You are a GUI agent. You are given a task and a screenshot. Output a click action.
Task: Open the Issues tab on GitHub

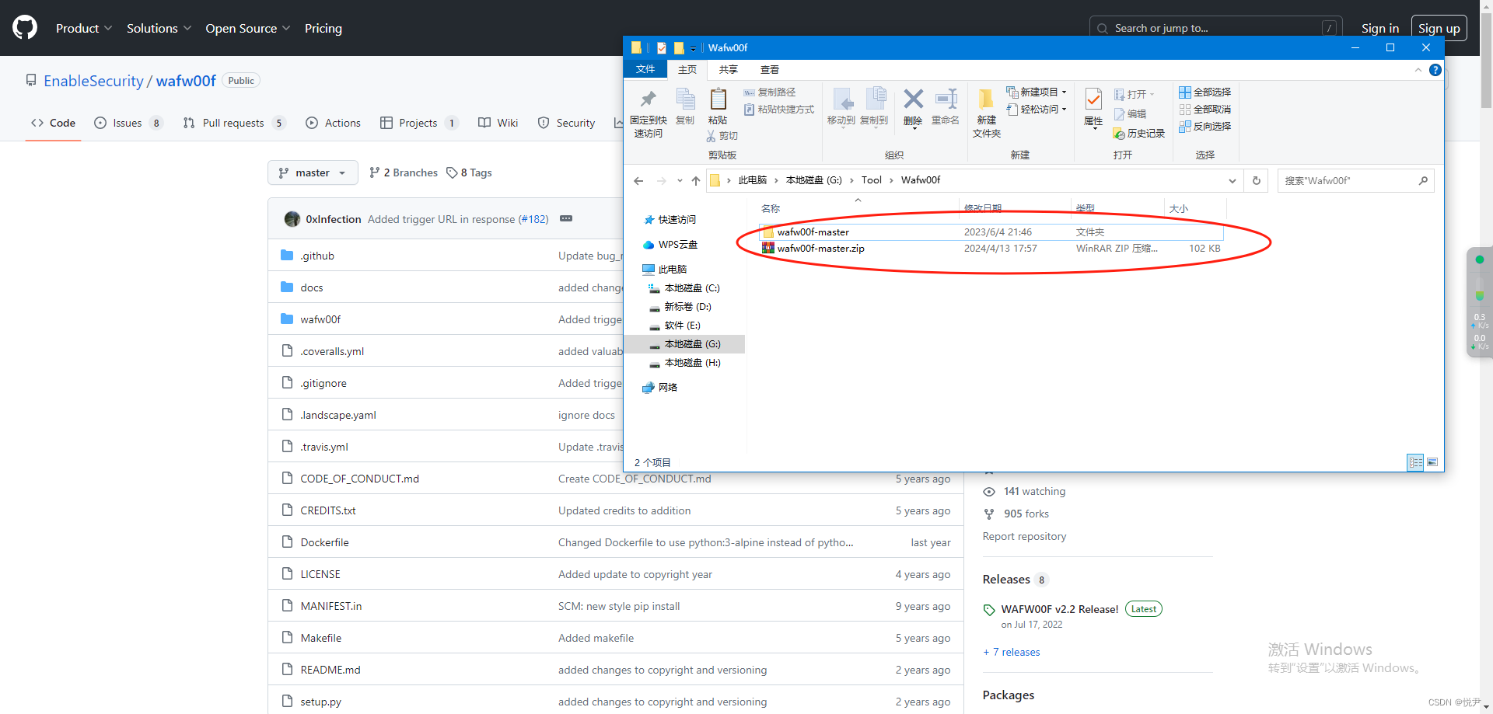click(x=128, y=123)
